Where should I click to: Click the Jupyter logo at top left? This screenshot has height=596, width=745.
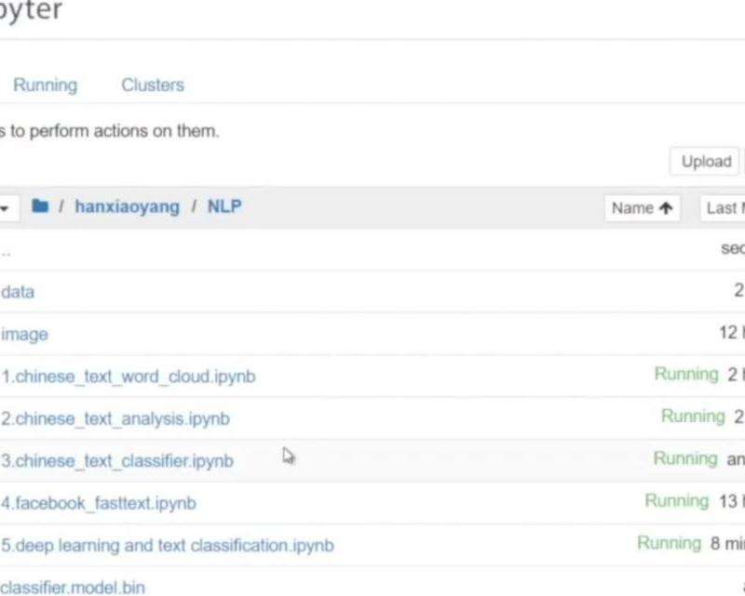(30, 12)
